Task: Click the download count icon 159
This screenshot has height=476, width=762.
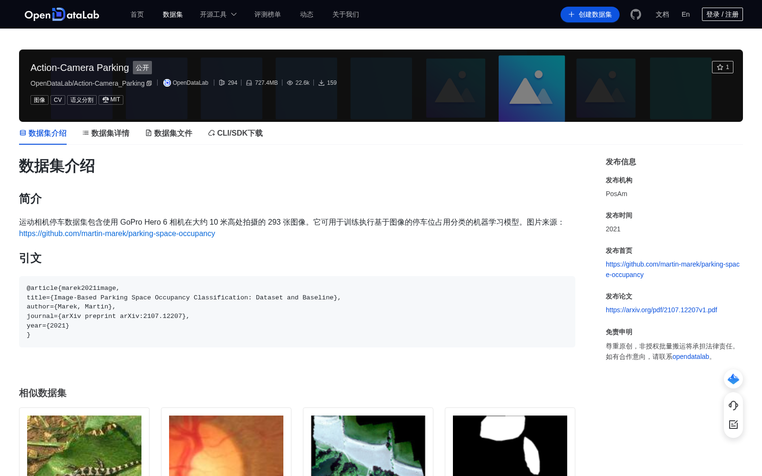Action: pyautogui.click(x=321, y=83)
